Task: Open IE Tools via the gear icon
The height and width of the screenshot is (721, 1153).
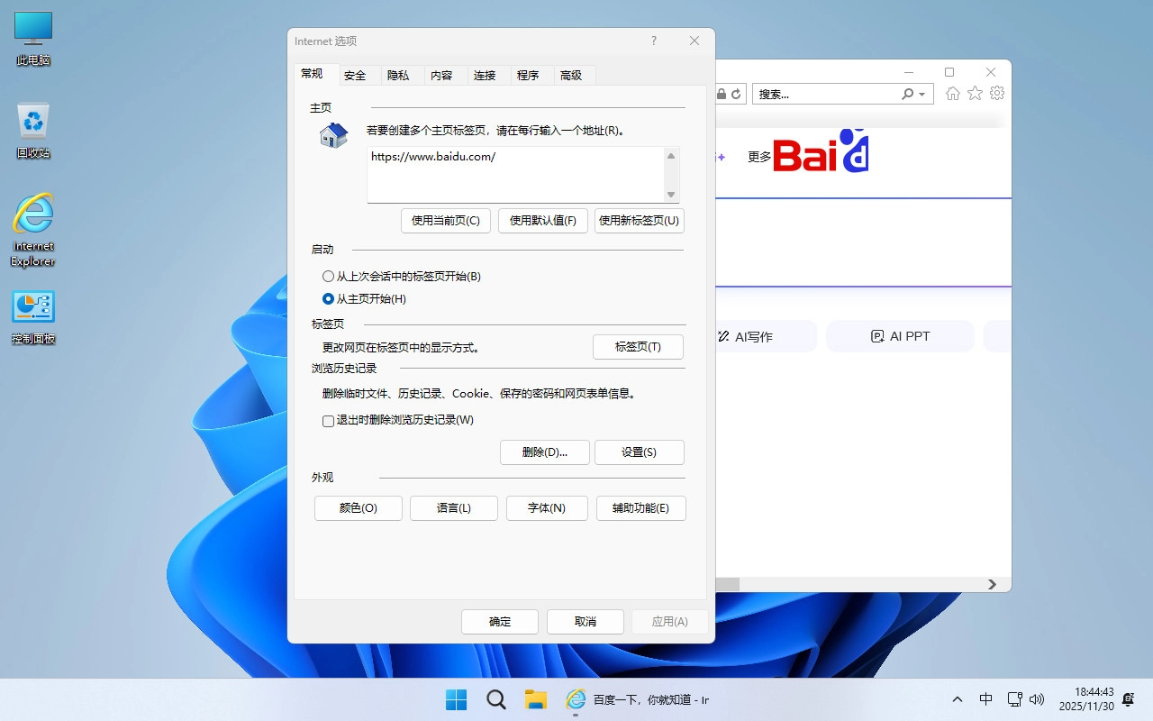Action: tap(997, 93)
